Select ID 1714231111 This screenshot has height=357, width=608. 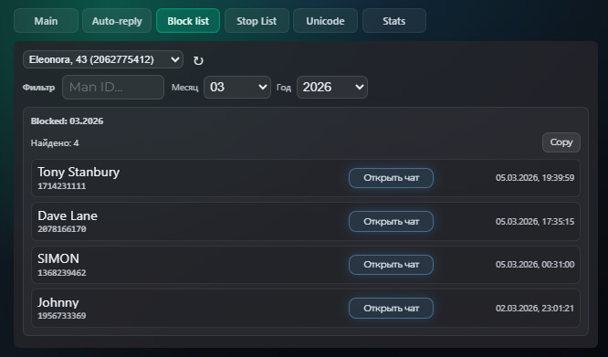62,186
